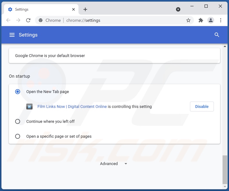The height and width of the screenshot is (191, 229).
Task: Close the Chrome window
Action: click(220, 6)
